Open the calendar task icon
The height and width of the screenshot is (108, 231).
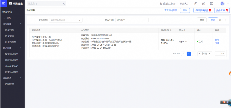click(x=204, y=4)
